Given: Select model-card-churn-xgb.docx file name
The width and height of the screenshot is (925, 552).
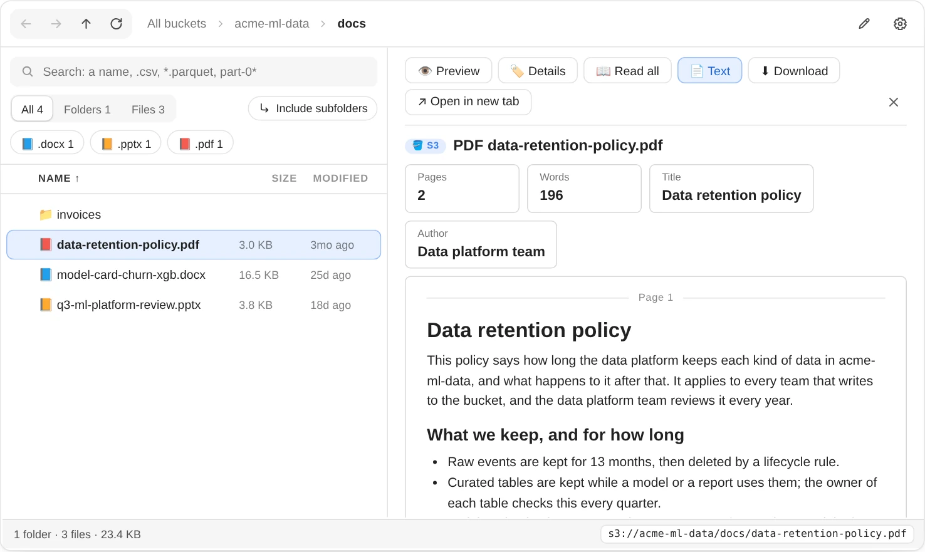Looking at the screenshot, I should [131, 275].
